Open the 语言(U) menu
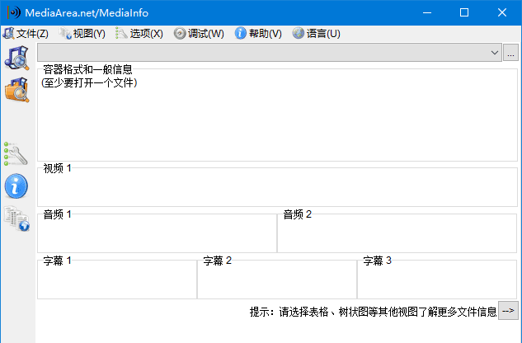This screenshot has width=522, height=343. coord(317,33)
